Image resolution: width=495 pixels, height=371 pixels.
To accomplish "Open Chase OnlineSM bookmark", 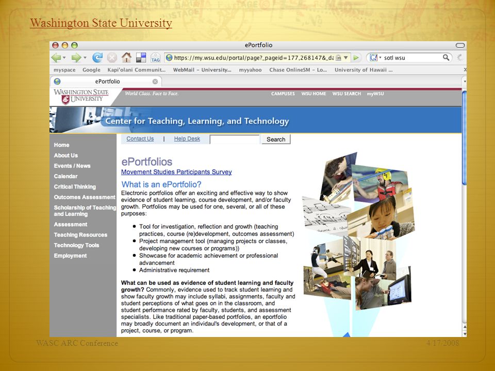I will 298,70.
